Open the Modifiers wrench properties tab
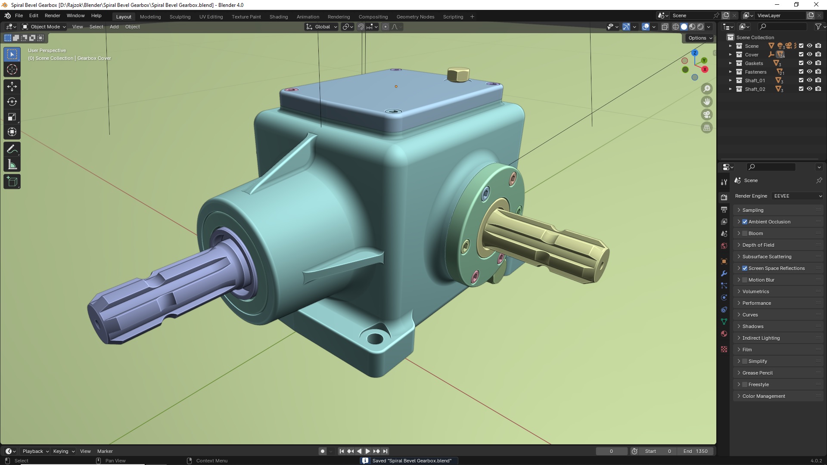The image size is (827, 465). pyautogui.click(x=724, y=273)
